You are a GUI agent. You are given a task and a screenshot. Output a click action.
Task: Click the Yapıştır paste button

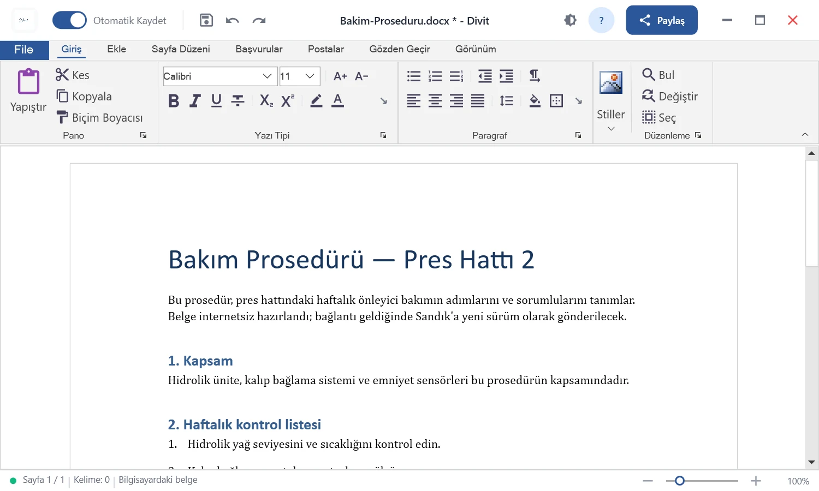pos(28,91)
